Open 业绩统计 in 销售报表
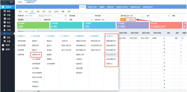The height and width of the screenshot is (92, 187). [80, 59]
